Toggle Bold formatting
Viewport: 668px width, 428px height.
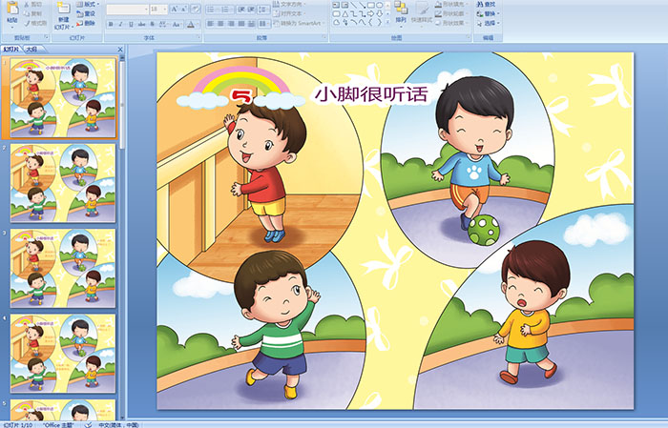click(111, 24)
